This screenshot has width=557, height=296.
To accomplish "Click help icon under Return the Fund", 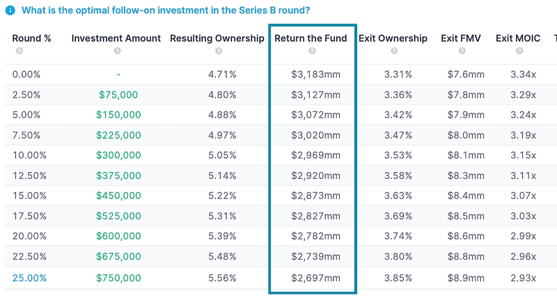I will click(311, 51).
